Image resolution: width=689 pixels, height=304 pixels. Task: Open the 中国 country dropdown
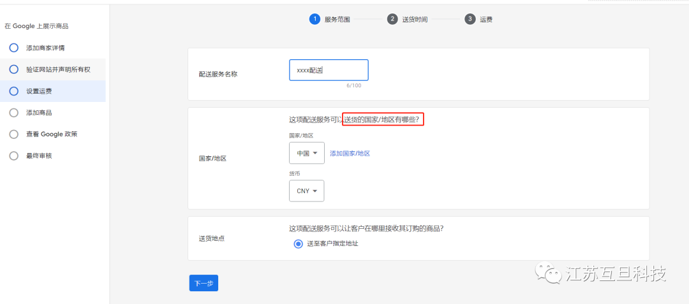[306, 153]
